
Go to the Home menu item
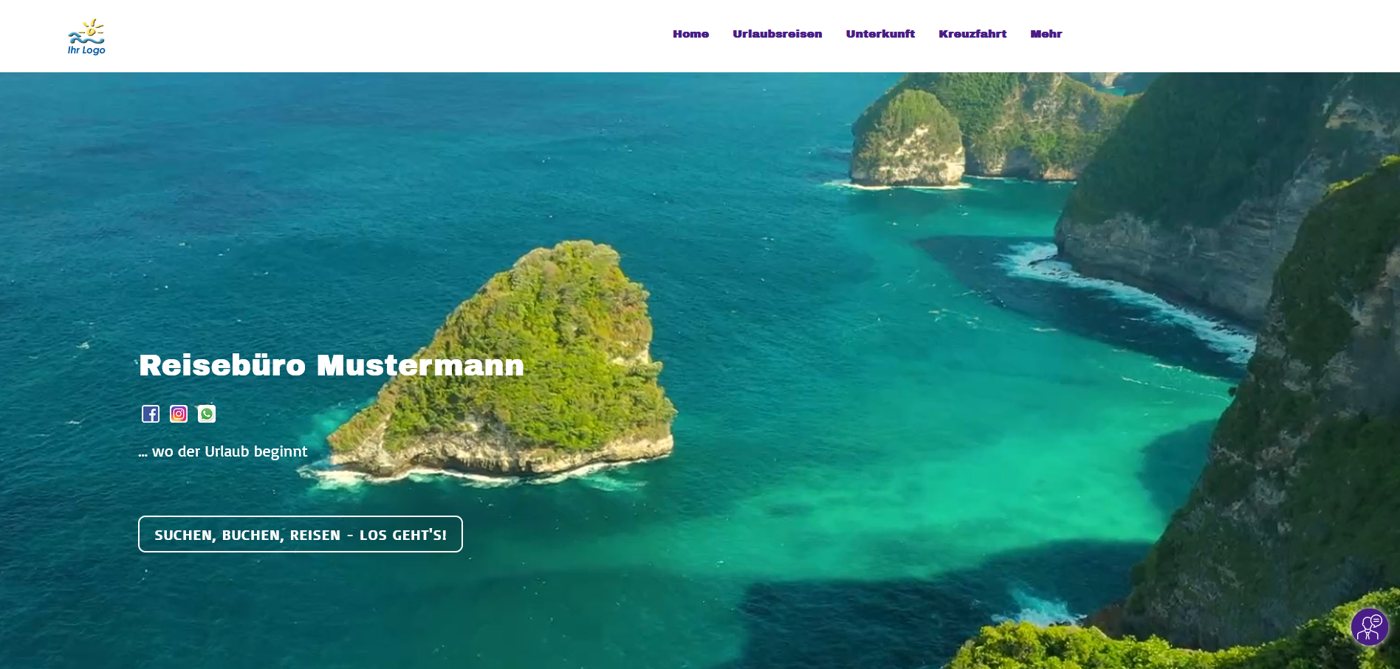[690, 34]
